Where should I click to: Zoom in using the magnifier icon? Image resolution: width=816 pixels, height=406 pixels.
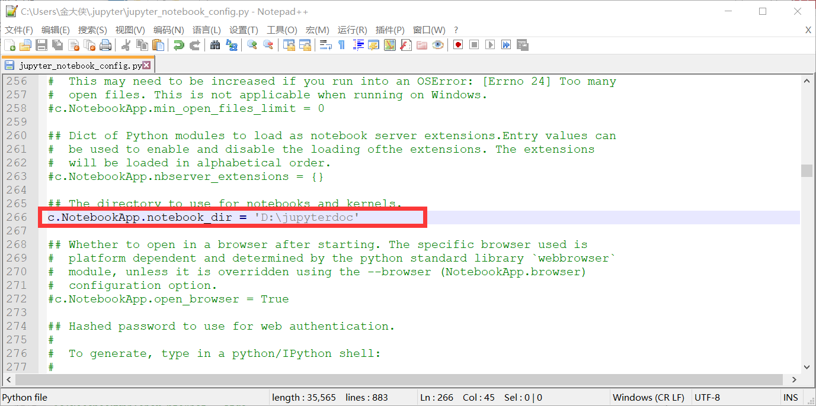tap(251, 45)
